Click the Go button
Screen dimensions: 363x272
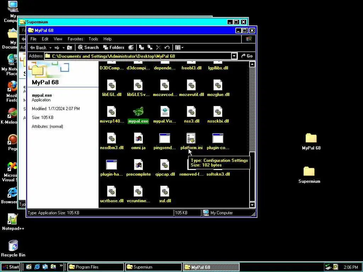point(247,56)
